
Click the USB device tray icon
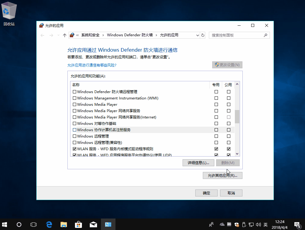pyautogui.click(x=244, y=225)
